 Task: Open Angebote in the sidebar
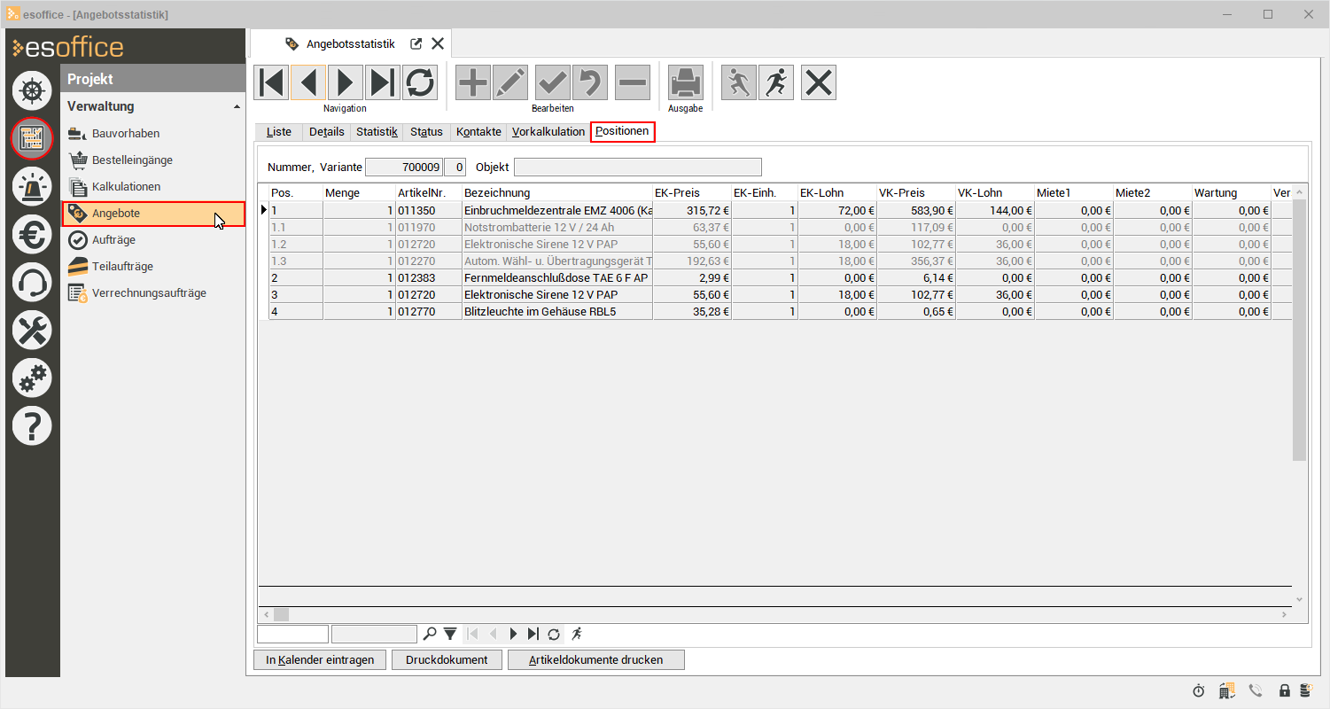[x=153, y=214]
